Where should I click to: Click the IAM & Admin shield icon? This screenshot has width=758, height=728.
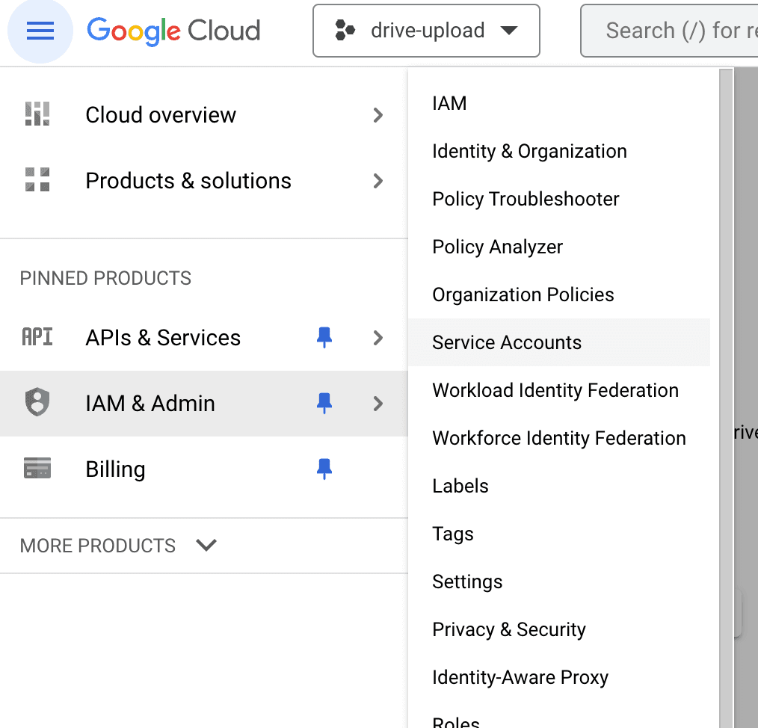point(37,402)
